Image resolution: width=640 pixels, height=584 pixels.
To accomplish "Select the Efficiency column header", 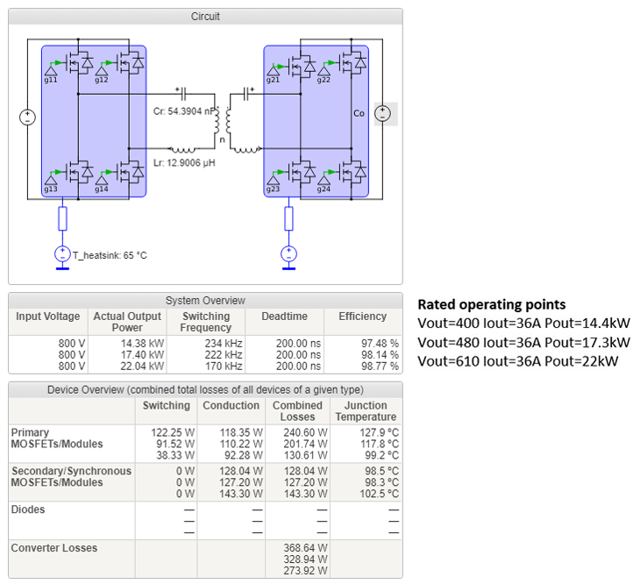I will 362,317.
